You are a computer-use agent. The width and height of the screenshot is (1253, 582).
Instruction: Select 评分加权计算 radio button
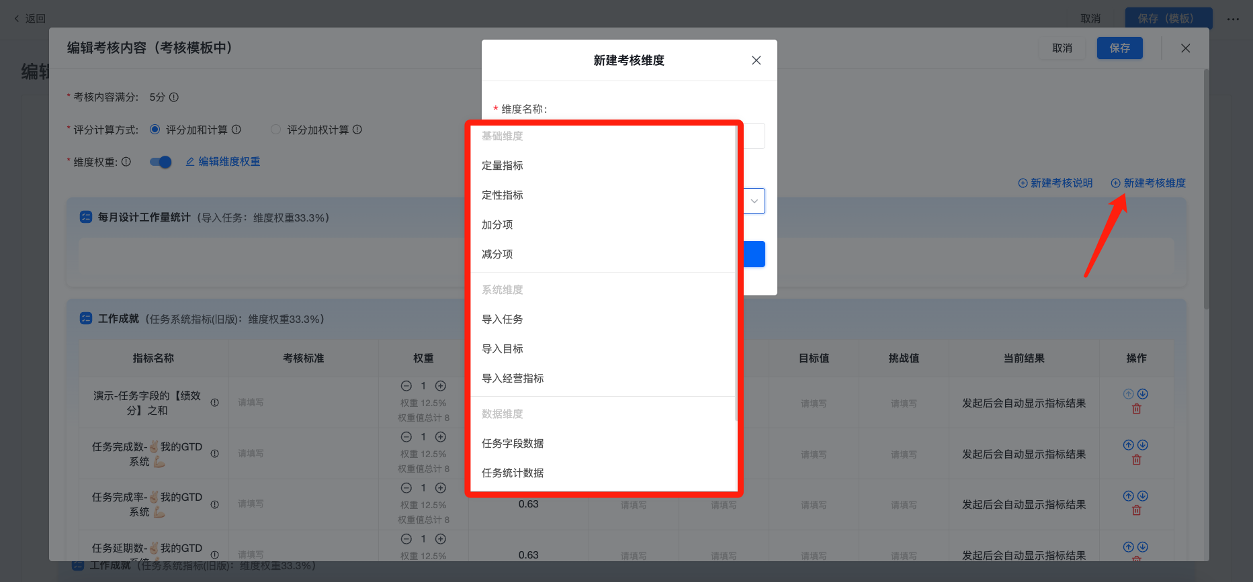point(275,130)
